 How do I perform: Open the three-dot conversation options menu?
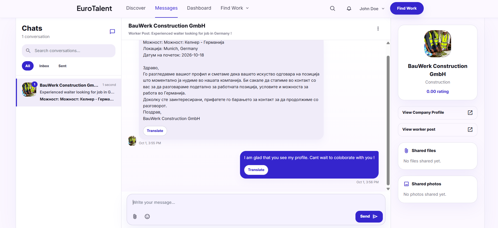(x=378, y=29)
